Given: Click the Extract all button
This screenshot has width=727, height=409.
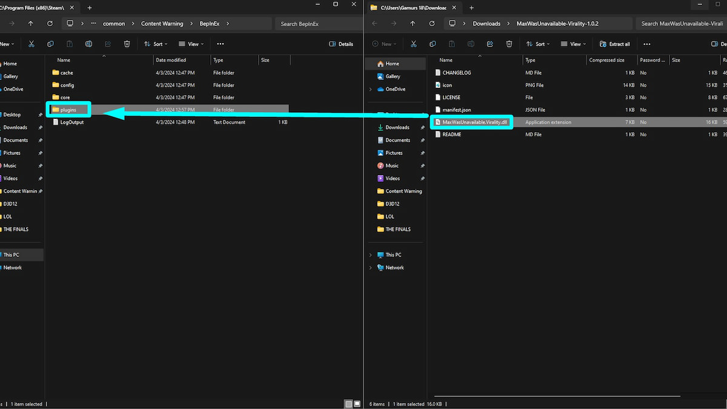Looking at the screenshot, I should 614,44.
